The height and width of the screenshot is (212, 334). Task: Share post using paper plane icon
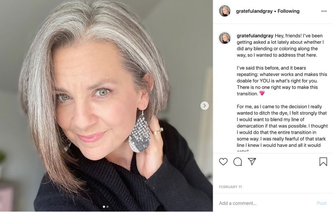(252, 162)
